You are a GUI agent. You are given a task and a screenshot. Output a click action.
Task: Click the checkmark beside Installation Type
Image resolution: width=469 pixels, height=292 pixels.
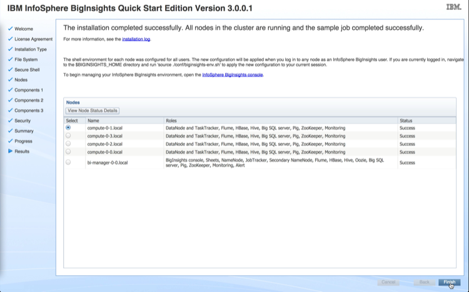[x=11, y=49]
